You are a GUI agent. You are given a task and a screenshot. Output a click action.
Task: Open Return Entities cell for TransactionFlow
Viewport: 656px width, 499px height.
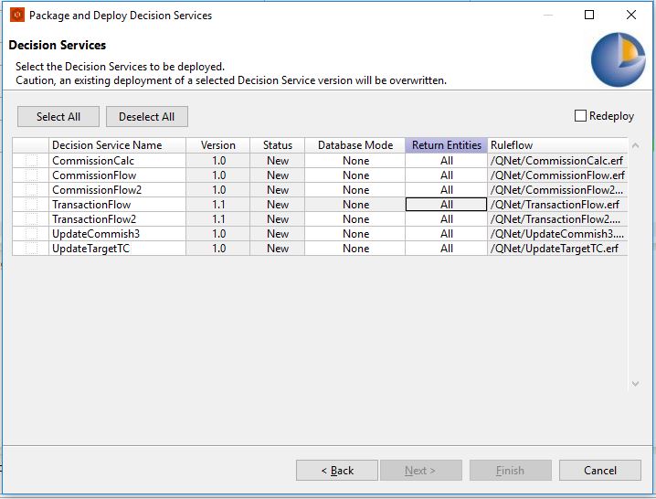[x=447, y=205]
